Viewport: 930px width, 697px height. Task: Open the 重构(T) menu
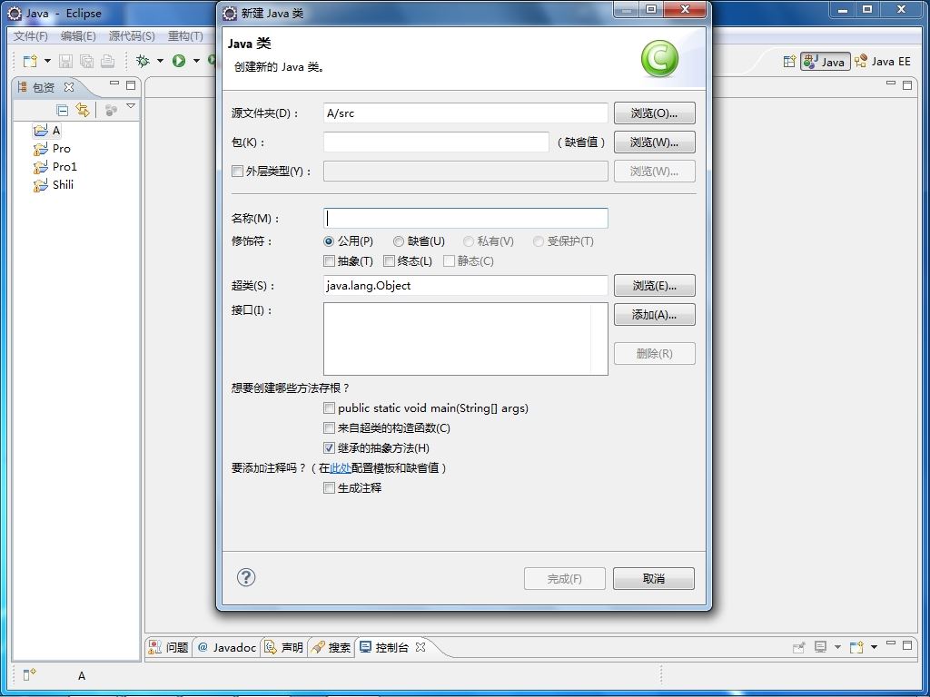(185, 36)
